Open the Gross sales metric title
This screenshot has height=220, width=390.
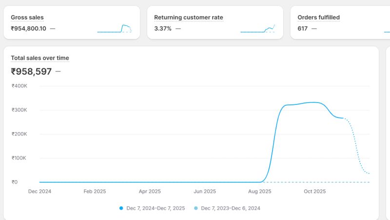coord(27,17)
